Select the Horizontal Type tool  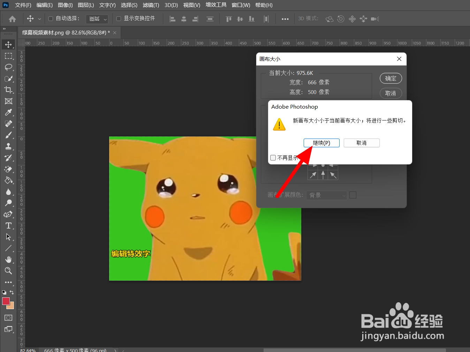[8, 226]
